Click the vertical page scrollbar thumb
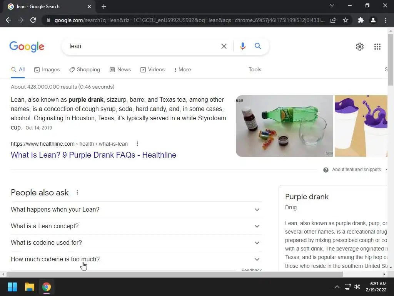Viewport: 394px width, 296px height. (x=391, y=60)
